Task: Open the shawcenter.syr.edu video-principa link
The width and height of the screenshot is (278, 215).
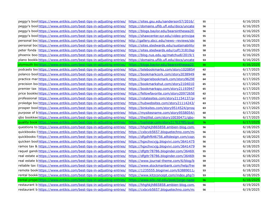Action: pos(161,36)
